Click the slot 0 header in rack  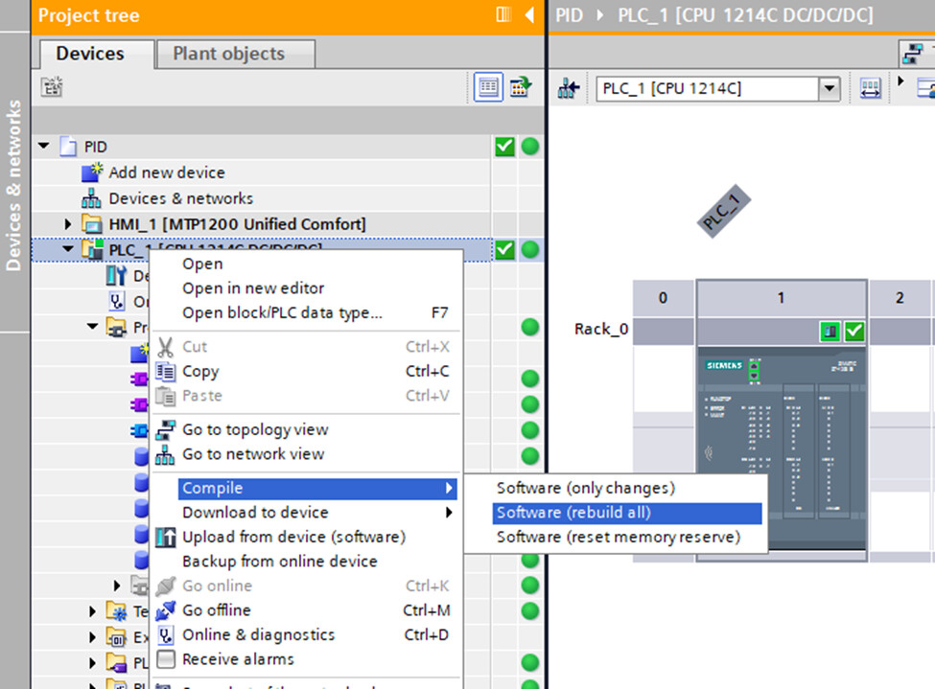[663, 298]
